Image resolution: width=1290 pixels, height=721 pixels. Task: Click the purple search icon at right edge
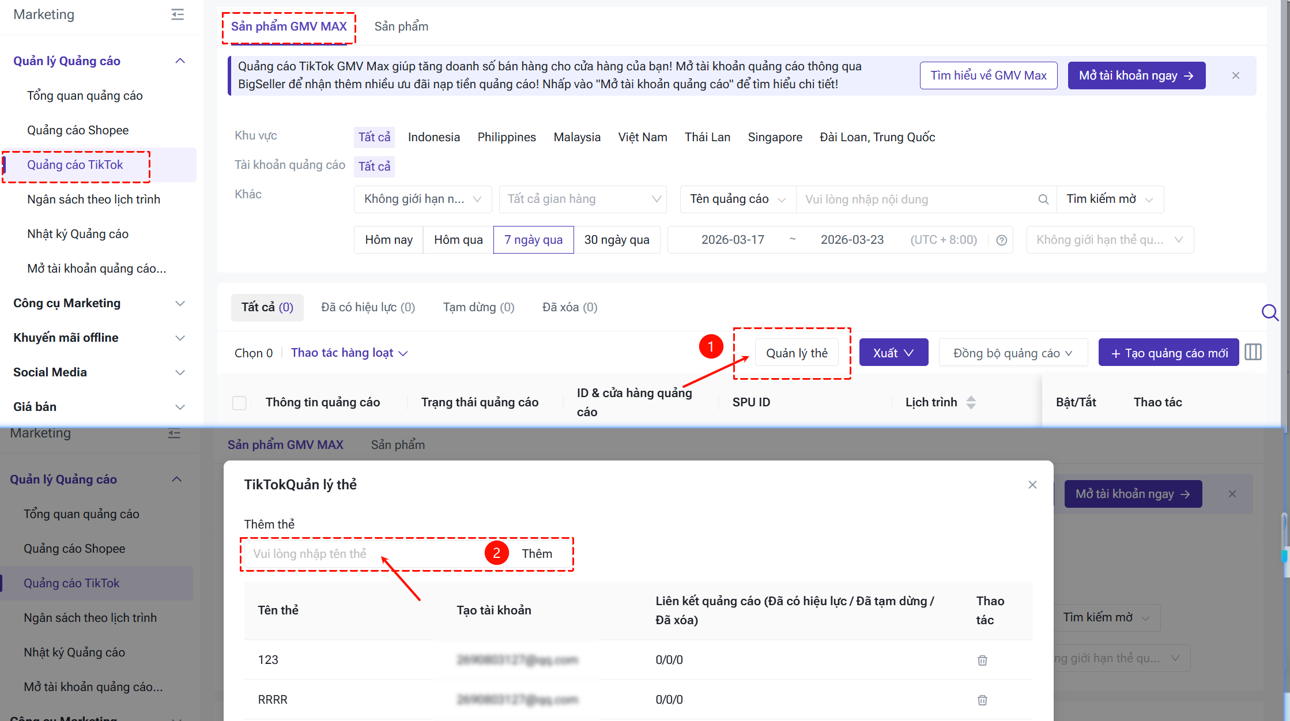[1270, 312]
